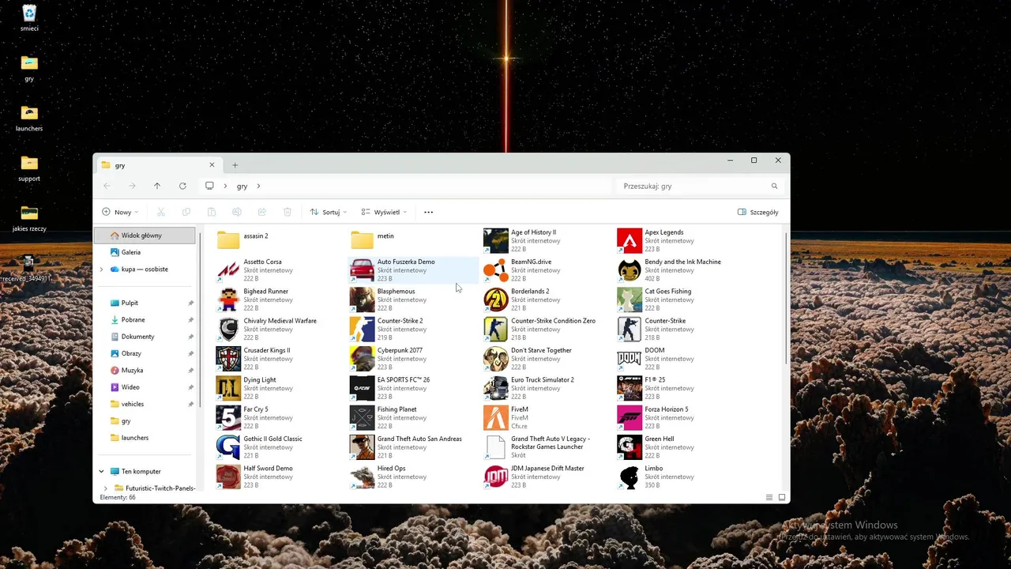Click the Euro Truck Simulator 2 icon

coord(496,388)
